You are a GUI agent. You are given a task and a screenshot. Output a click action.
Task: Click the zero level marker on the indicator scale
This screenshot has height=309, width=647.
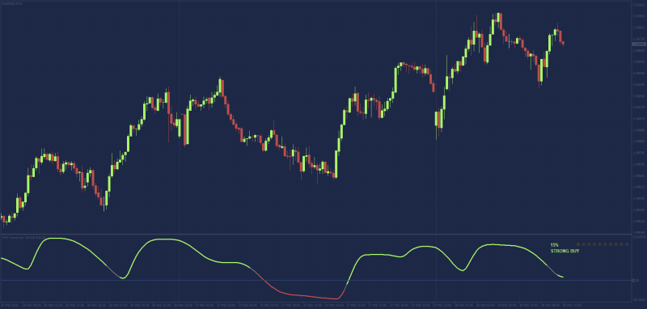(636, 281)
